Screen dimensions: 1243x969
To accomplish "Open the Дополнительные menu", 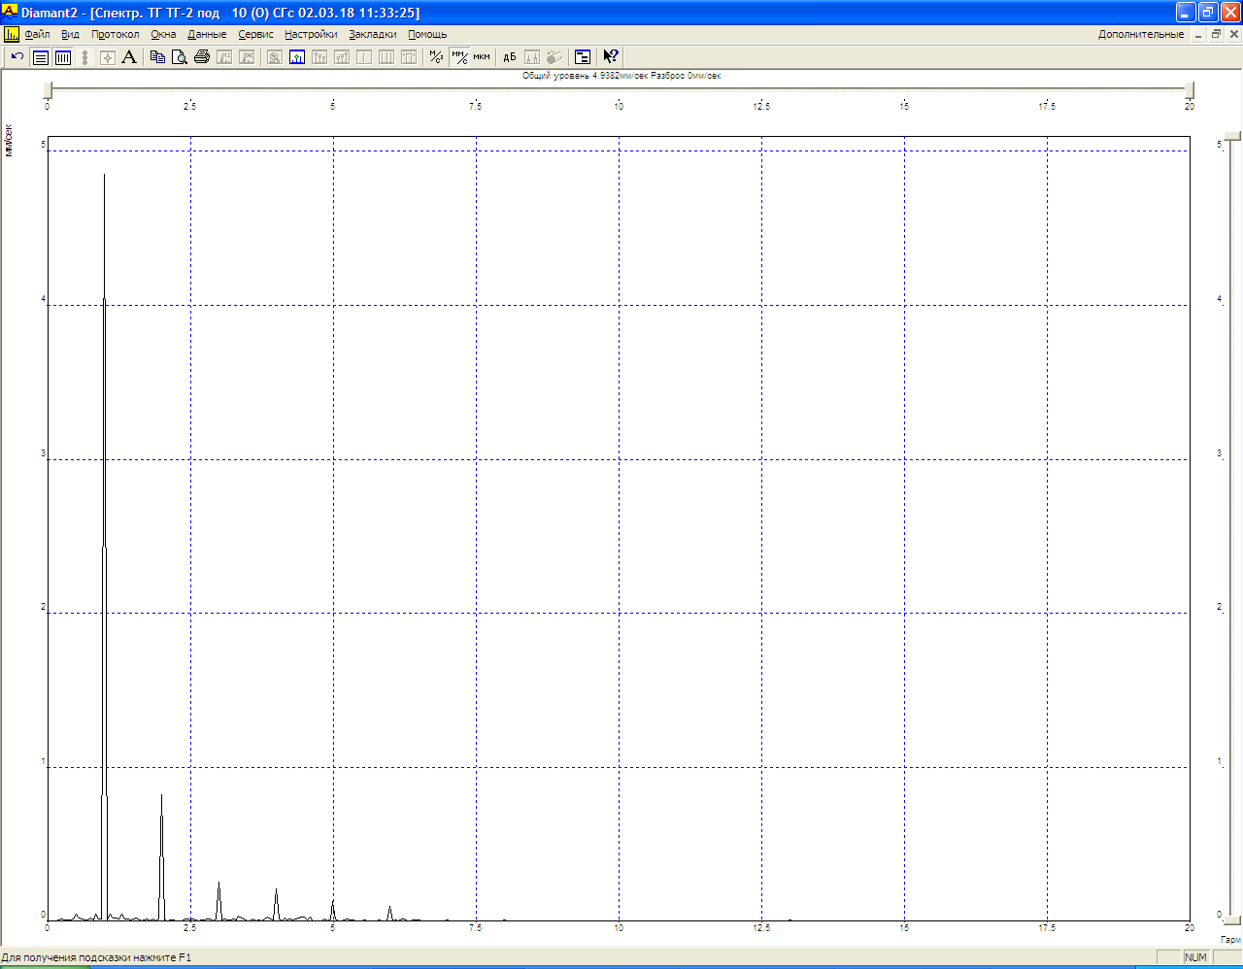I will point(1141,34).
